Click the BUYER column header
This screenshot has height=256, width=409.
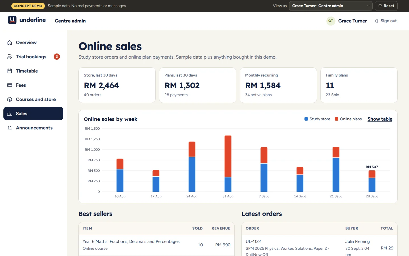[x=352, y=228]
